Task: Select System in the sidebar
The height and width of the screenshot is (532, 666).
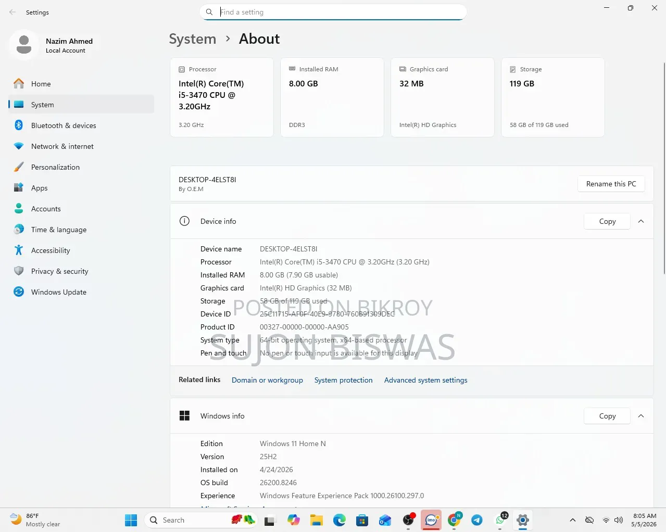Action: tap(81, 105)
